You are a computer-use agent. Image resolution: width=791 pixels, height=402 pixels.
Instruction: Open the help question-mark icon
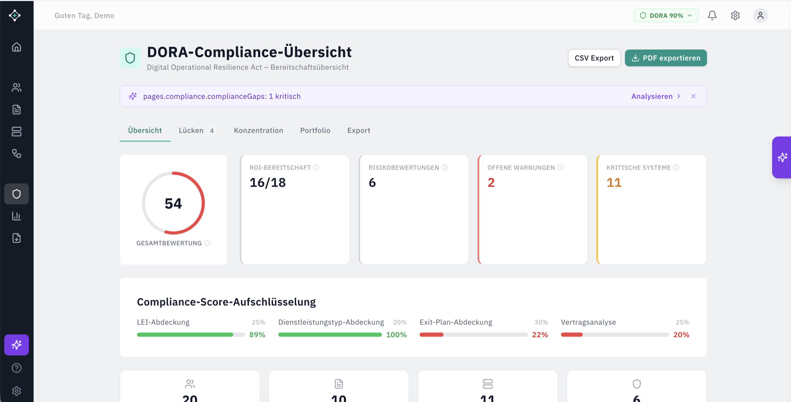[x=16, y=368]
